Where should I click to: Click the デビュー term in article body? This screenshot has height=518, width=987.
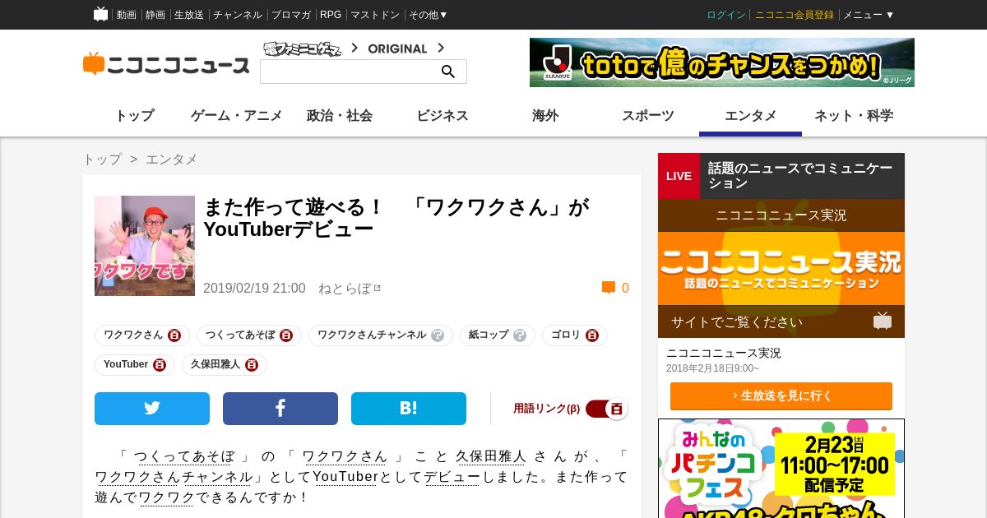click(x=452, y=477)
